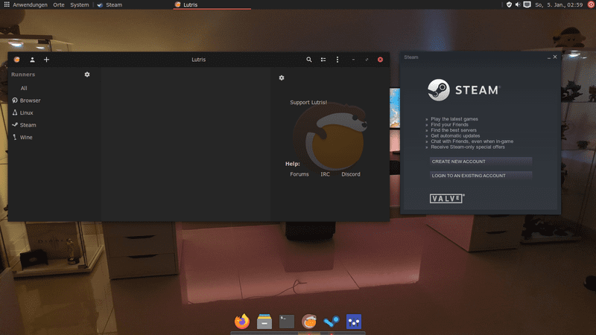Select the Wine runner

coord(26,137)
